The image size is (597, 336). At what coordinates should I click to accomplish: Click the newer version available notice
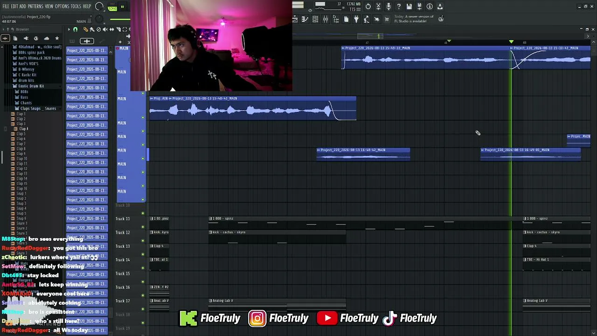pyautogui.click(x=414, y=19)
